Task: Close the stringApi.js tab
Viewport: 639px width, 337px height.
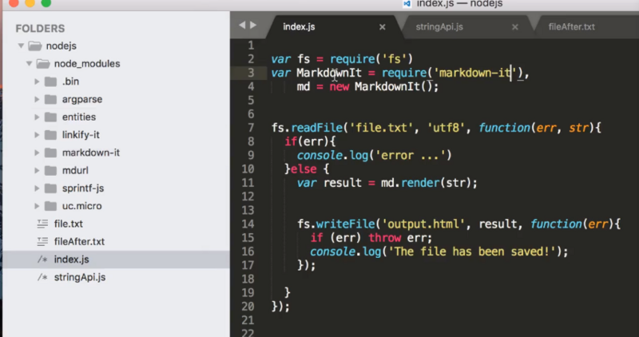Action: pyautogui.click(x=515, y=27)
